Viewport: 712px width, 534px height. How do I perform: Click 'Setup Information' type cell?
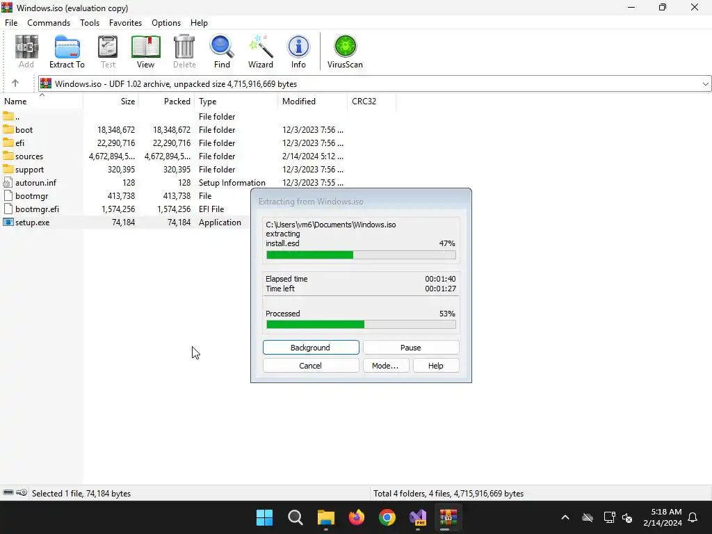tap(232, 183)
